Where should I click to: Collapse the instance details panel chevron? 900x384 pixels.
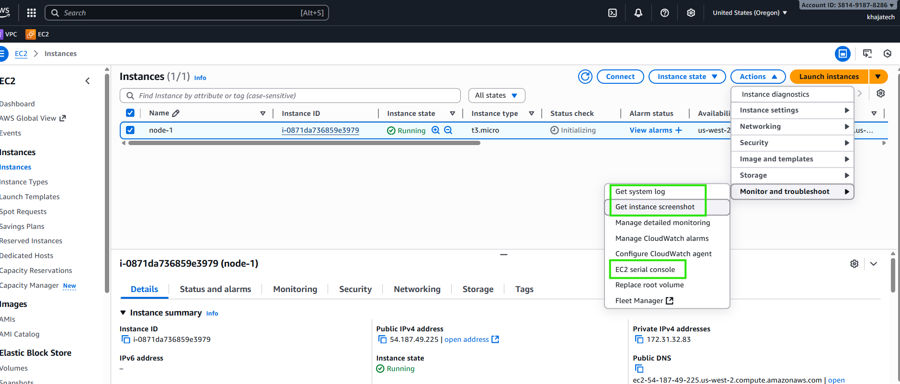874,264
